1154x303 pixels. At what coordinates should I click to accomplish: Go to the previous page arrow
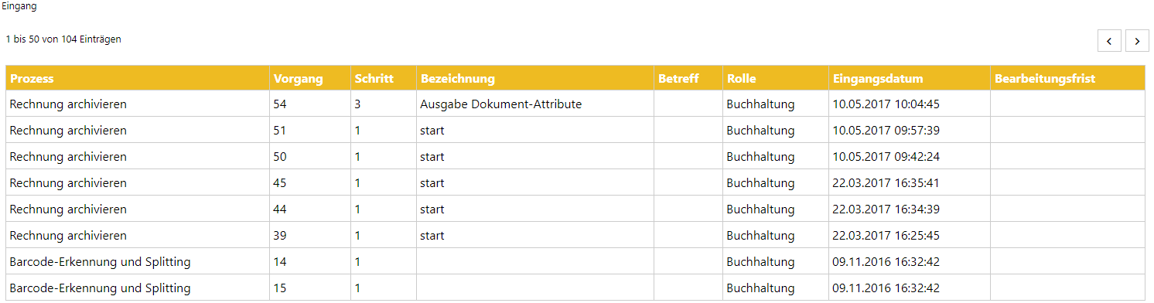pos(1109,41)
